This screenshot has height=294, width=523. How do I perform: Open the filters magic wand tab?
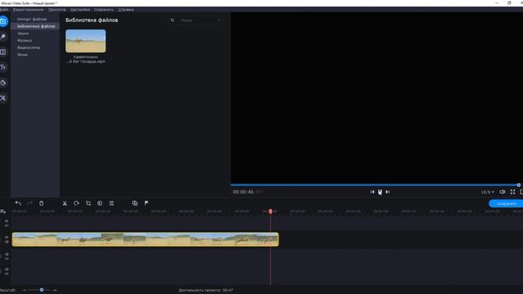tap(3, 36)
